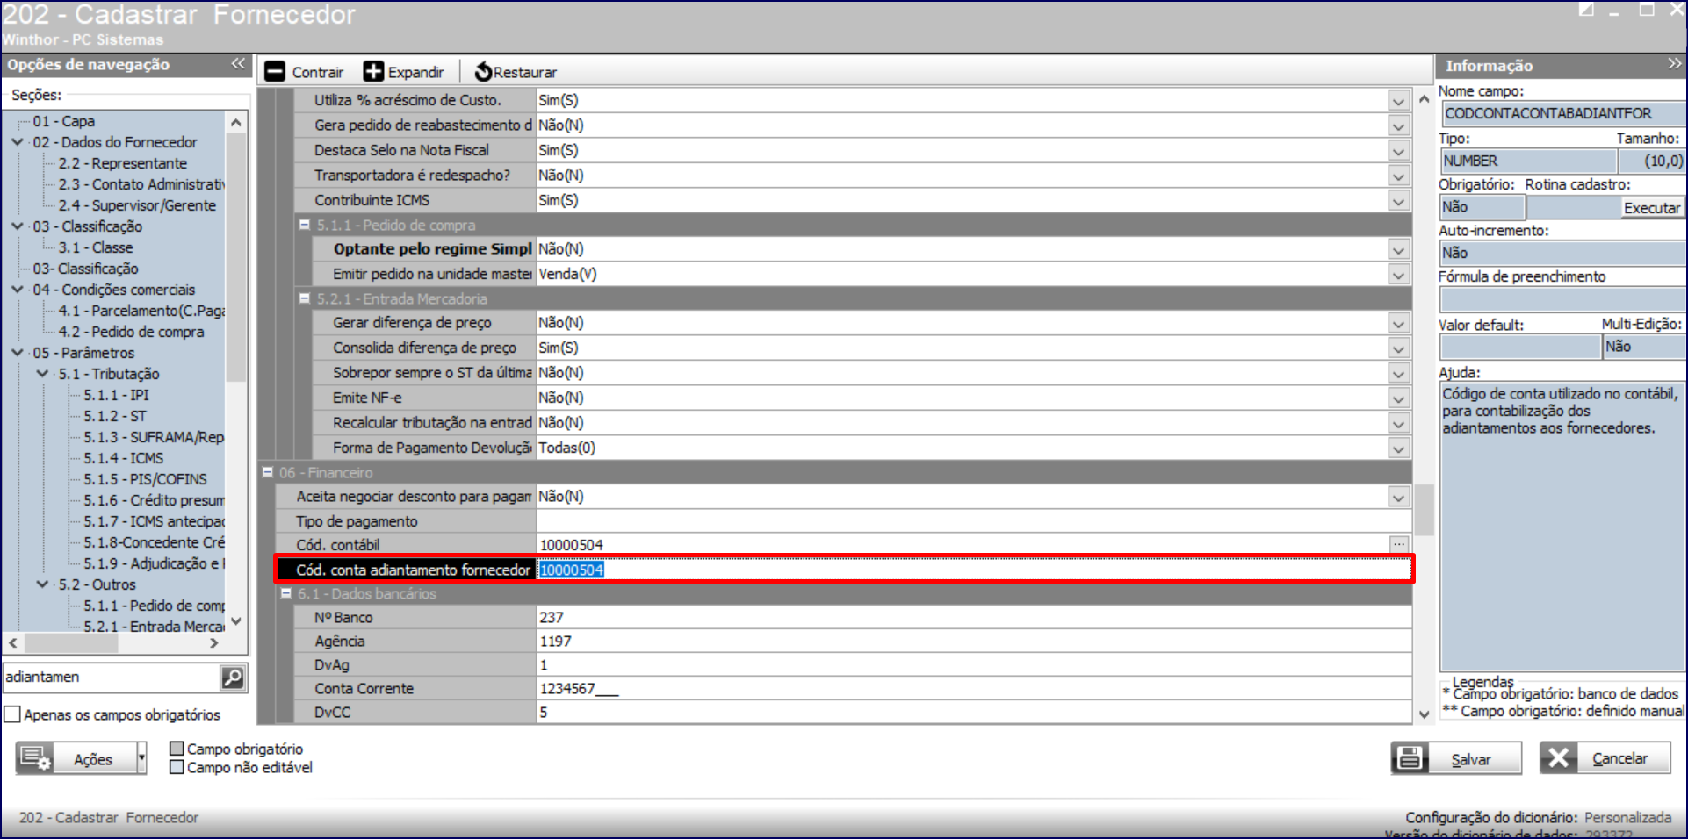Click the Agência value field
This screenshot has width=1688, height=839.
(974, 642)
